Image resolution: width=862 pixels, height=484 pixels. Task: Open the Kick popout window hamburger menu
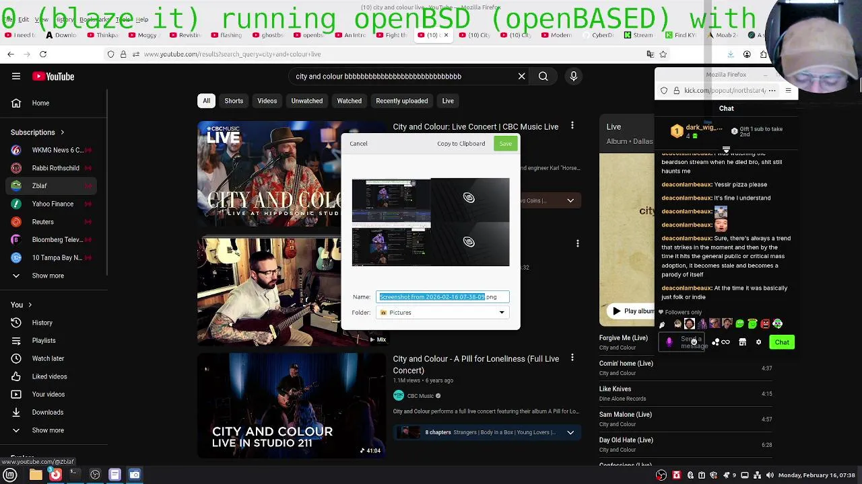788,90
